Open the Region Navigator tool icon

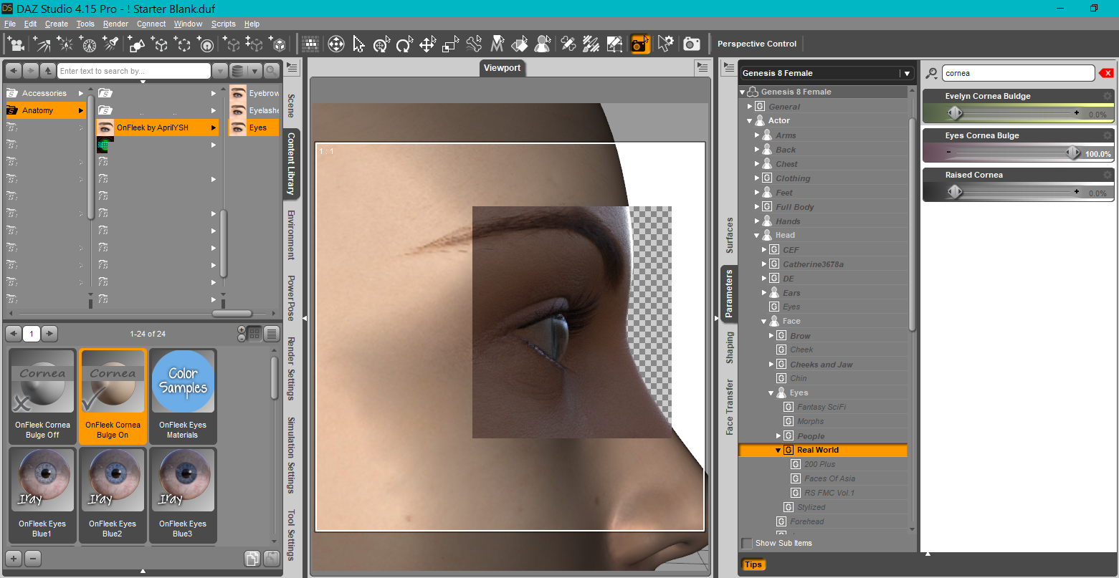point(543,44)
